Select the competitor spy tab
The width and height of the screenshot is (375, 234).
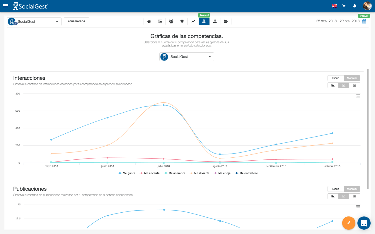click(204, 21)
